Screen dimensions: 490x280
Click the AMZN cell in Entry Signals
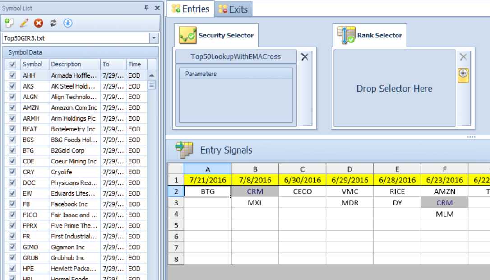point(444,191)
